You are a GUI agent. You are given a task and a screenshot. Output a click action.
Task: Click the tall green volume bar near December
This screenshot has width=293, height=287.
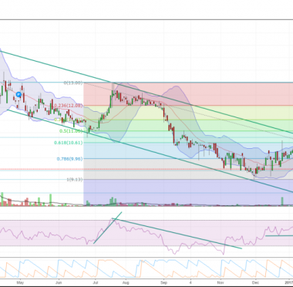[x=282, y=201]
